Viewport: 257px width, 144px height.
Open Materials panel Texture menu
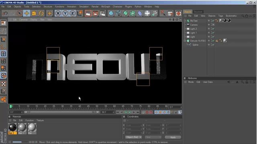pyautogui.click(x=40, y=120)
